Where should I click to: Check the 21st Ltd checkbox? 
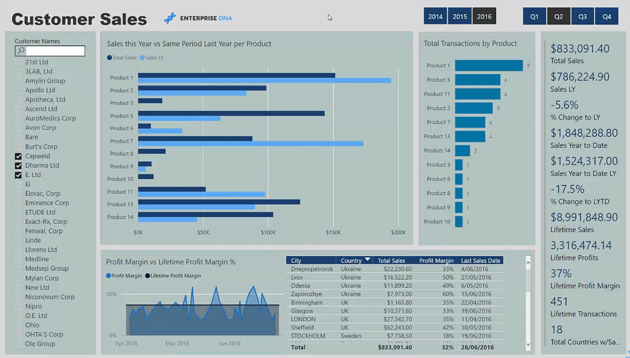click(x=18, y=62)
